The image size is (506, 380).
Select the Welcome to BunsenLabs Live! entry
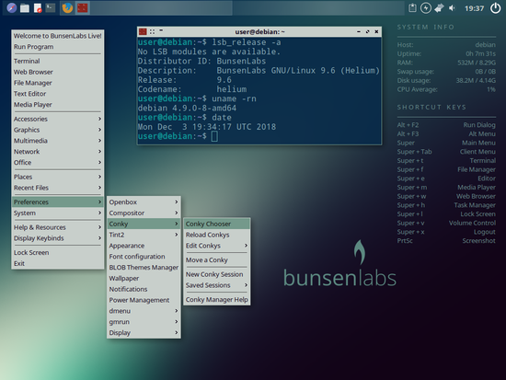[57, 36]
